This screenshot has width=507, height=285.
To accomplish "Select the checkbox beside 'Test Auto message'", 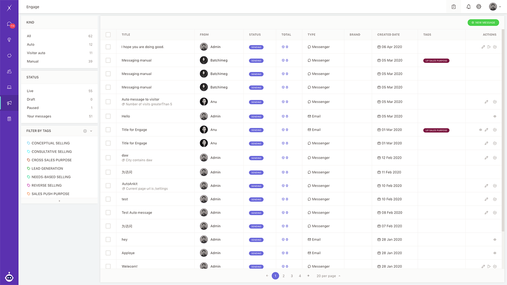I will [108, 213].
